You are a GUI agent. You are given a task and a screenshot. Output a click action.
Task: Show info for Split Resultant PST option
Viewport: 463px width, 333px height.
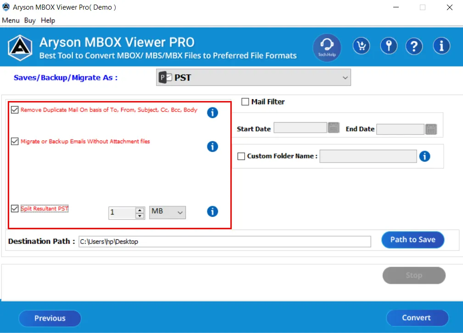[212, 211]
